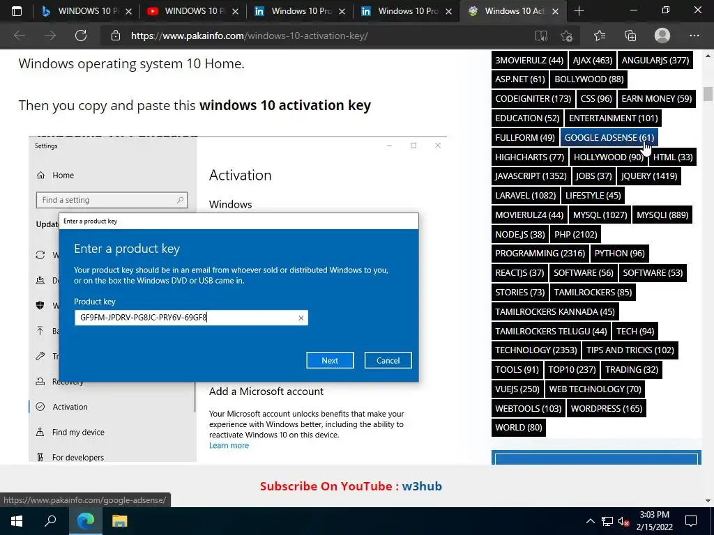714x535 pixels.
Task: Open the WORDPRESS (165) tag
Action: tap(607, 408)
